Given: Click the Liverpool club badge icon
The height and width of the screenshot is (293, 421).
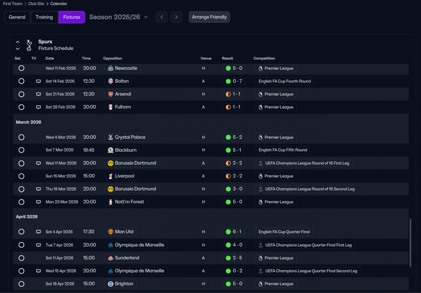Looking at the screenshot, I should click(111, 176).
